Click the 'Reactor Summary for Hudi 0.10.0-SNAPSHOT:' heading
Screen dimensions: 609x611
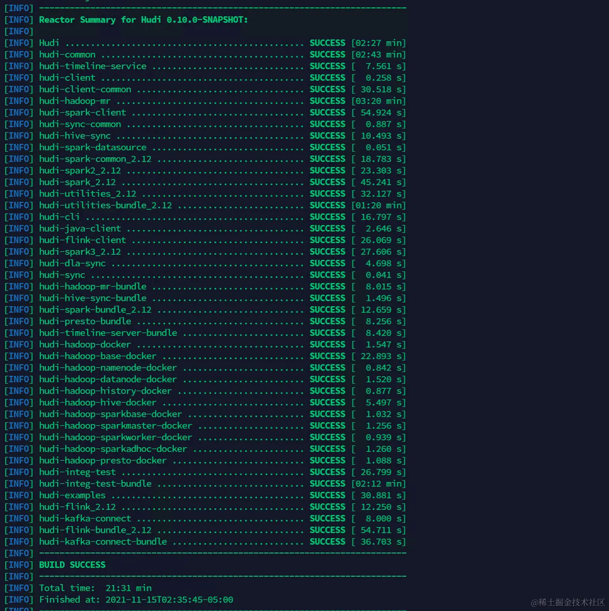(x=143, y=19)
